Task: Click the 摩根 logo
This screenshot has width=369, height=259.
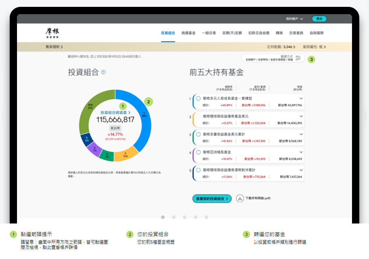Action: (x=52, y=33)
